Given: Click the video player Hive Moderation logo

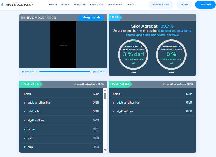Looking at the screenshot, I should coord(39,18).
